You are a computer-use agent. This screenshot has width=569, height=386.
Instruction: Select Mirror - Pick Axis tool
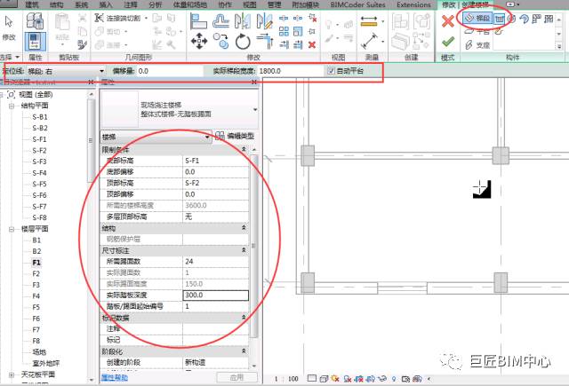click(x=243, y=21)
